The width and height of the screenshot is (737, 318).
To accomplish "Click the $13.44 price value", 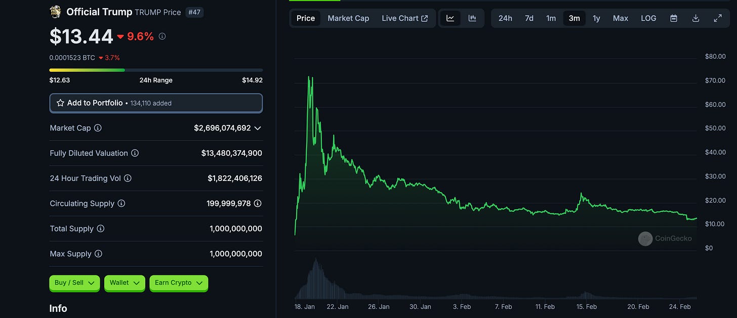I will (81, 36).
